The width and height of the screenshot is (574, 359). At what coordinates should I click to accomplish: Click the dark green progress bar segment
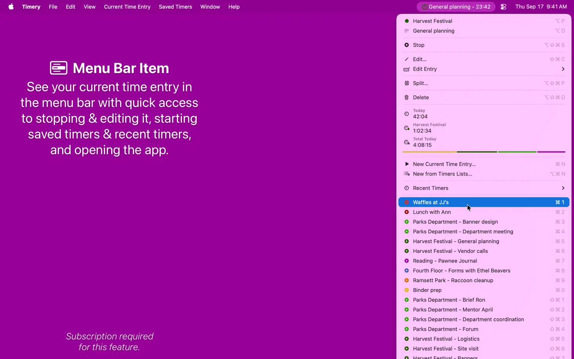pyautogui.click(x=477, y=152)
